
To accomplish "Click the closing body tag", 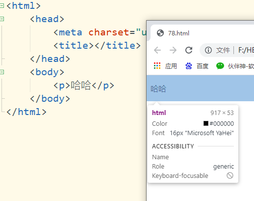I will pyautogui.click(x=50, y=99).
